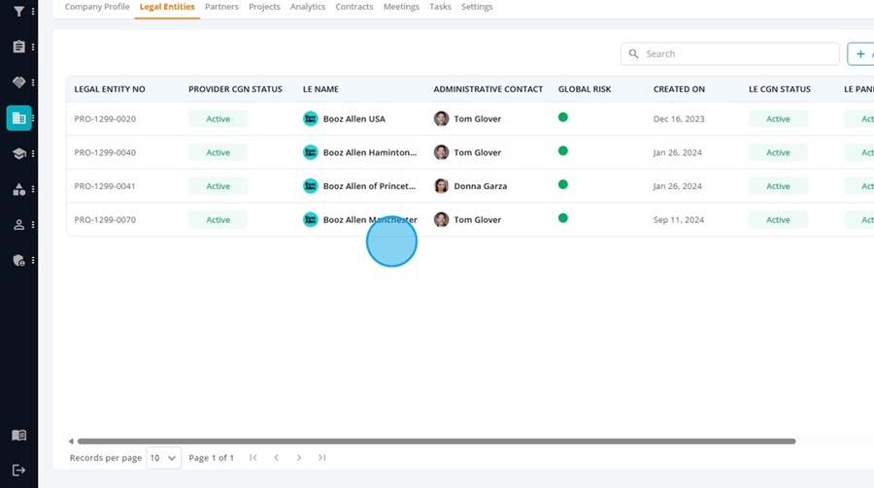Switch to the Company Profile tab
The image size is (874, 488).
click(x=97, y=7)
